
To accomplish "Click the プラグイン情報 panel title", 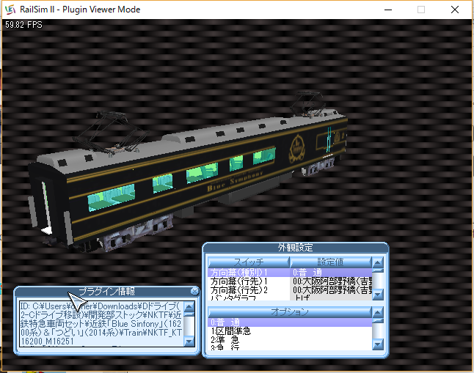I will [x=106, y=292].
